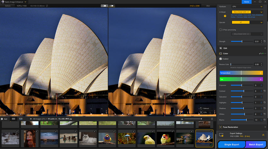Click the AI Model help question icon
Image resolution: width=268 pixels, height=149 pixels.
pos(225,16)
